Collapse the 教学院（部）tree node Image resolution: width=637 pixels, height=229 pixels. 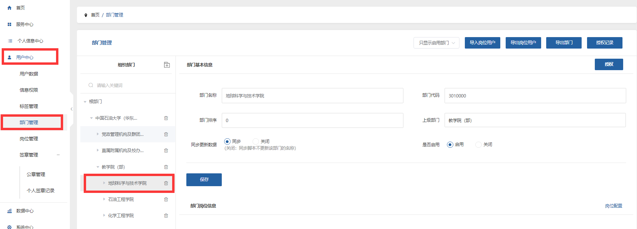pos(98,167)
